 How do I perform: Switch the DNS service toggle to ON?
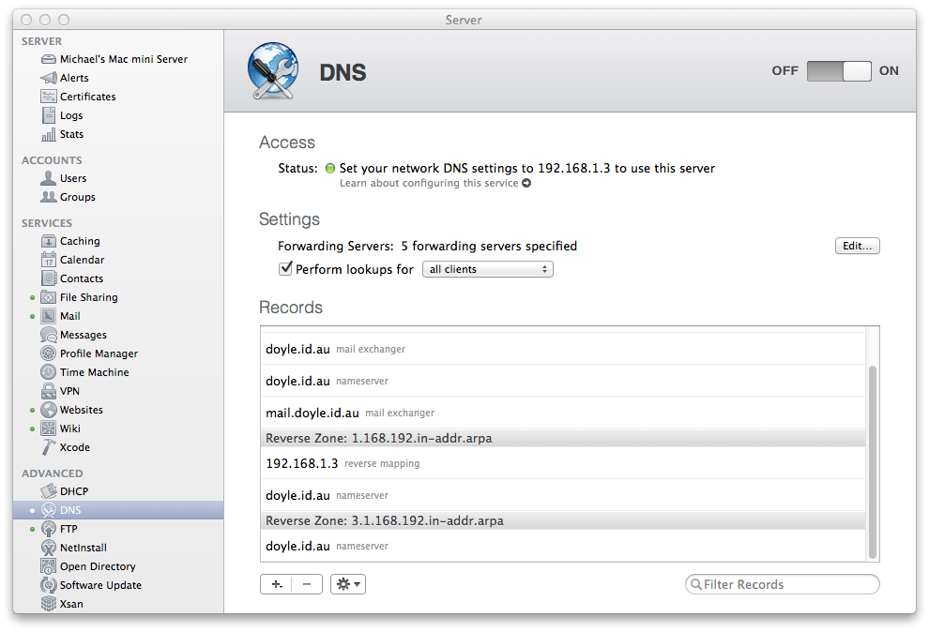point(863,70)
